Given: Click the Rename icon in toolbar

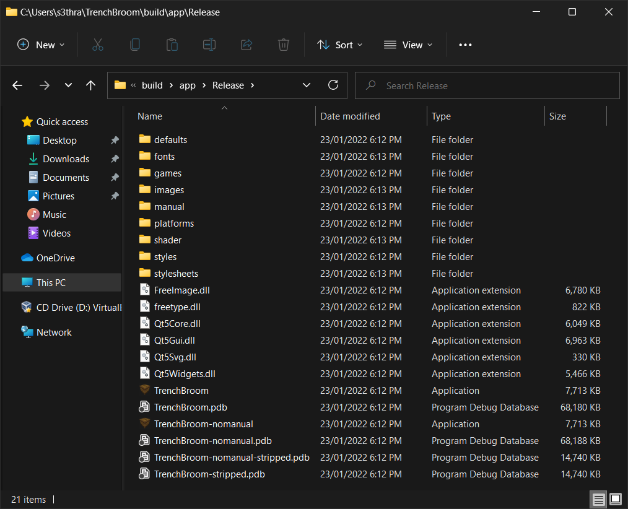Looking at the screenshot, I should click(x=209, y=45).
